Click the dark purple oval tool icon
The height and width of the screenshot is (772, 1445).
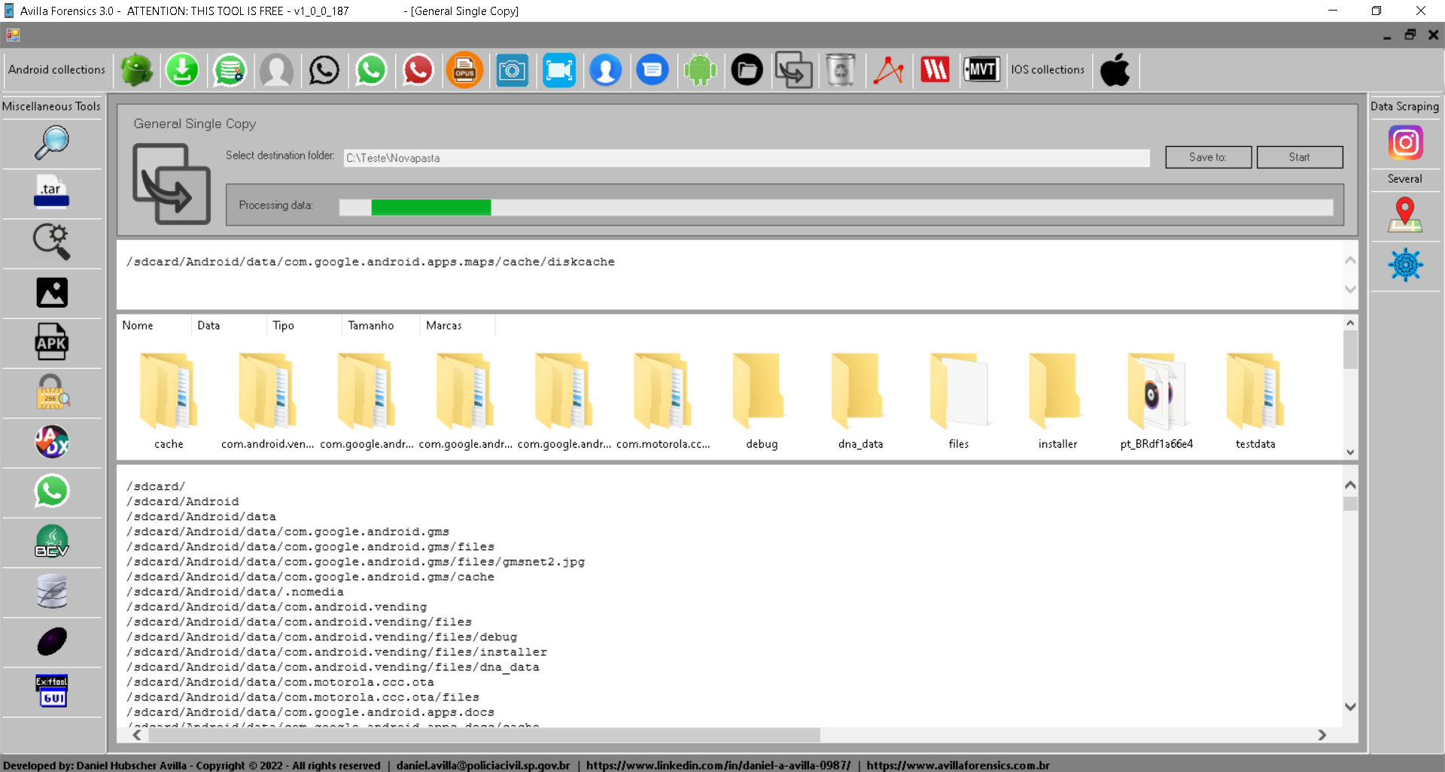coord(52,642)
